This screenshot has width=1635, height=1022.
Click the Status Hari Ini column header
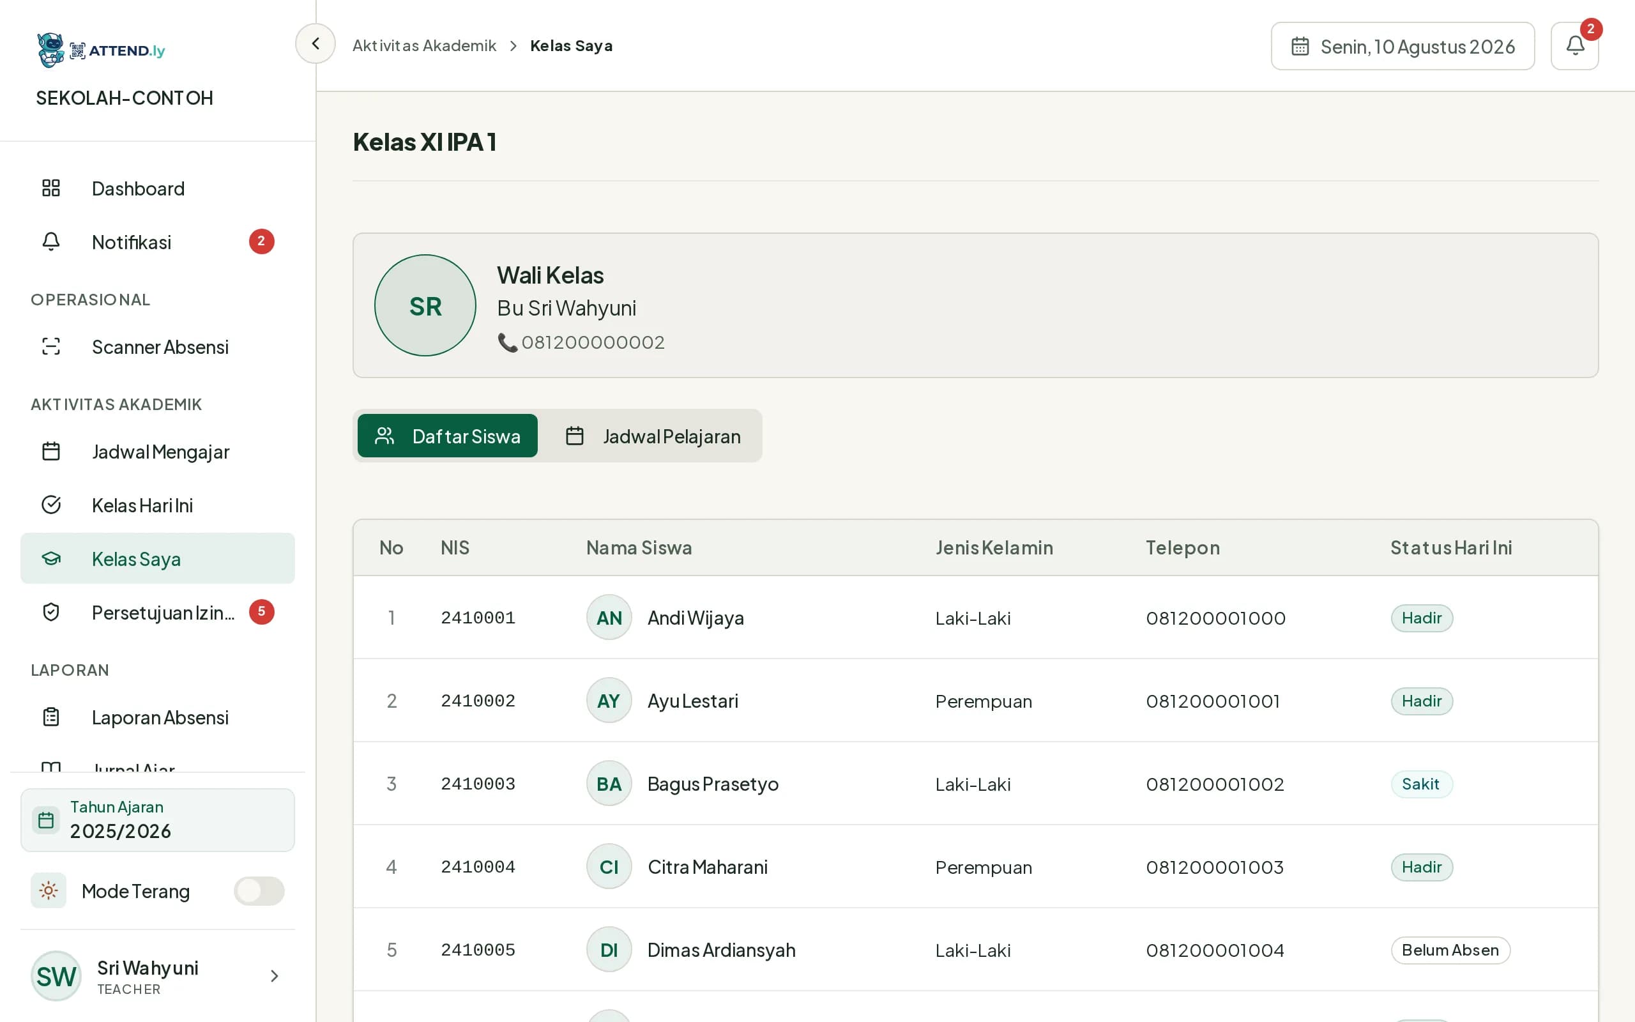pos(1450,547)
